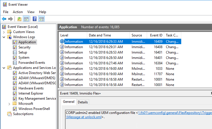Image resolution: width=212 pixels, height=129 pixels.
Task: Select event at 12/16/2018 6:29:33 AM
Action: 120,42
